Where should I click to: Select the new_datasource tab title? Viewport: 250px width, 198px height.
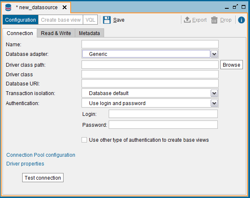pyautogui.click(x=38, y=8)
